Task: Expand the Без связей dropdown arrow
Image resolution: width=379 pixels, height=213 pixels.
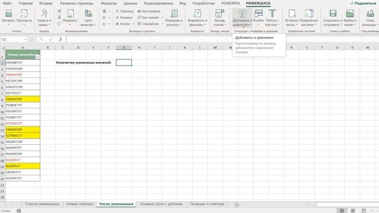Action: [162, 17]
